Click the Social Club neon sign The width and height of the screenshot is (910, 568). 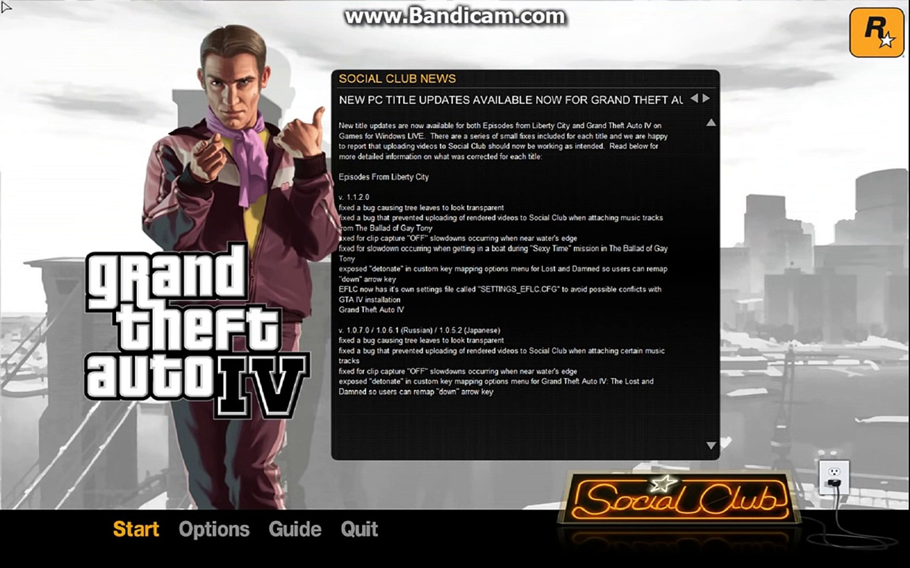point(679,498)
